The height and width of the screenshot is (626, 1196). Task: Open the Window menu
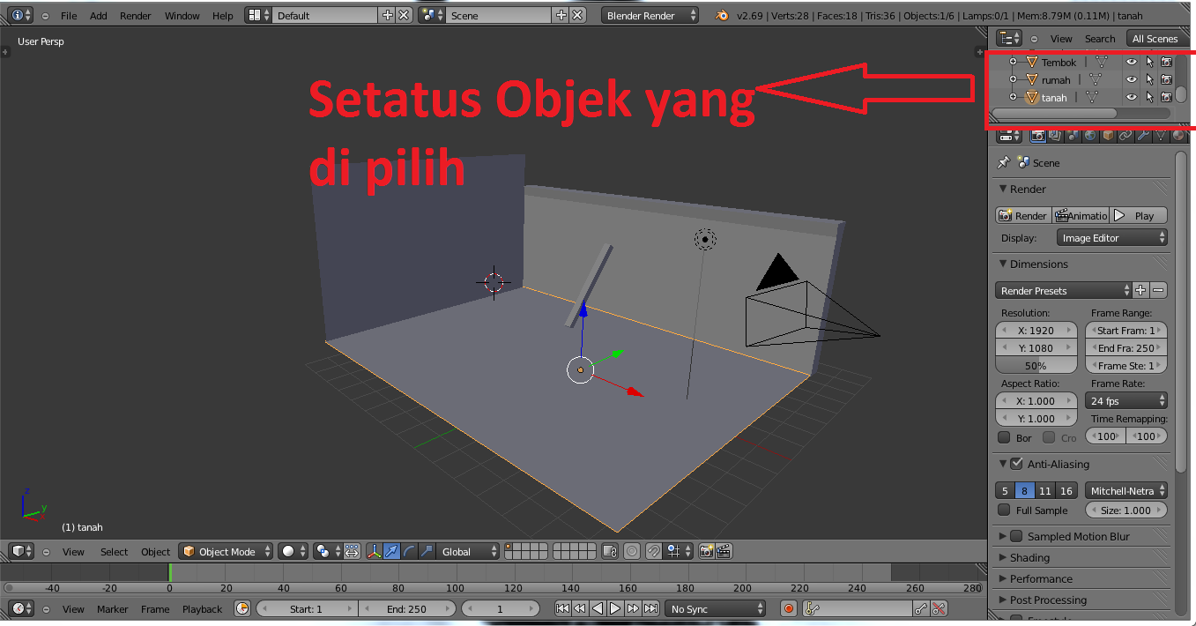pos(182,15)
